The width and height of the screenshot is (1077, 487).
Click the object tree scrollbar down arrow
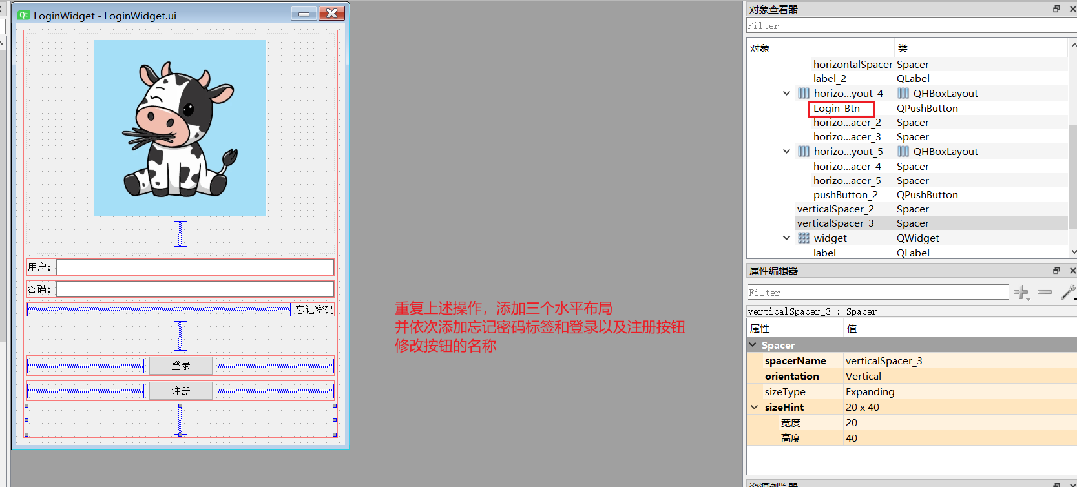coord(1073,252)
